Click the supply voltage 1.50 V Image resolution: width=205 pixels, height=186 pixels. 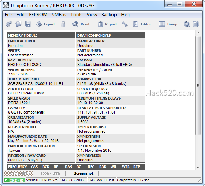click(82, 122)
